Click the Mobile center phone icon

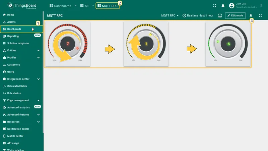(4, 136)
